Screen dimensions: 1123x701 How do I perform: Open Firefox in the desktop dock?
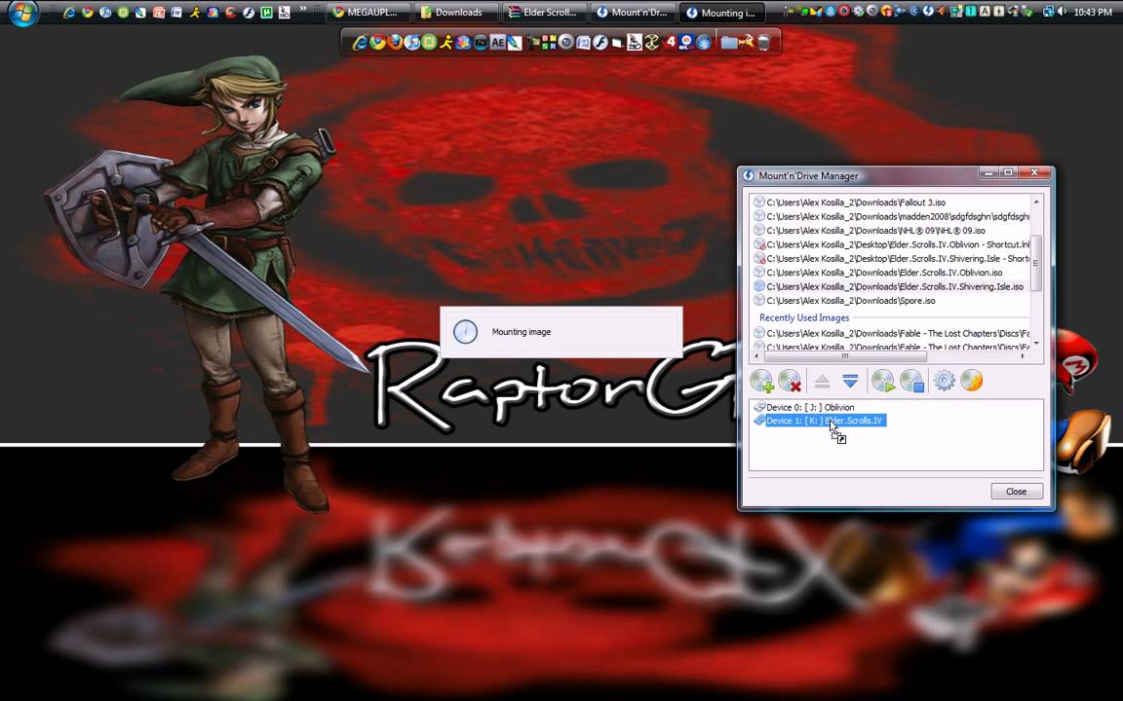tap(395, 42)
